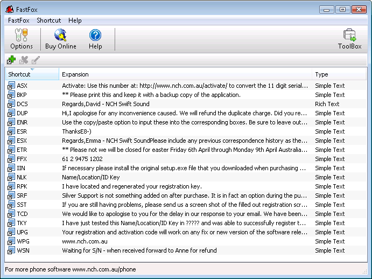Open the Options toolbar button

point(22,39)
